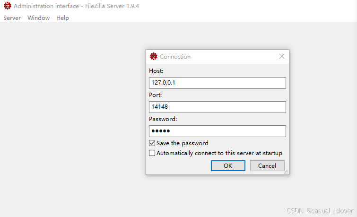357x217 pixels.
Task: Enable Automatically connect at startup checkbox
Action: (x=152, y=153)
